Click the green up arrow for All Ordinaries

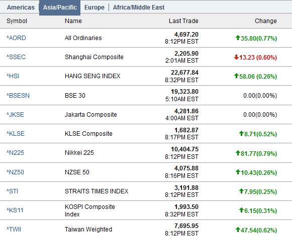click(x=238, y=38)
